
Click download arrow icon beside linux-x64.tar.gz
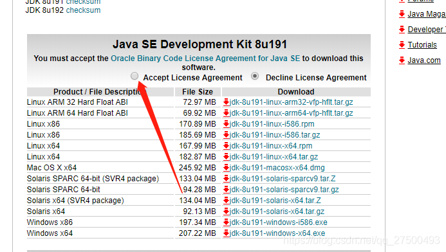point(227,157)
